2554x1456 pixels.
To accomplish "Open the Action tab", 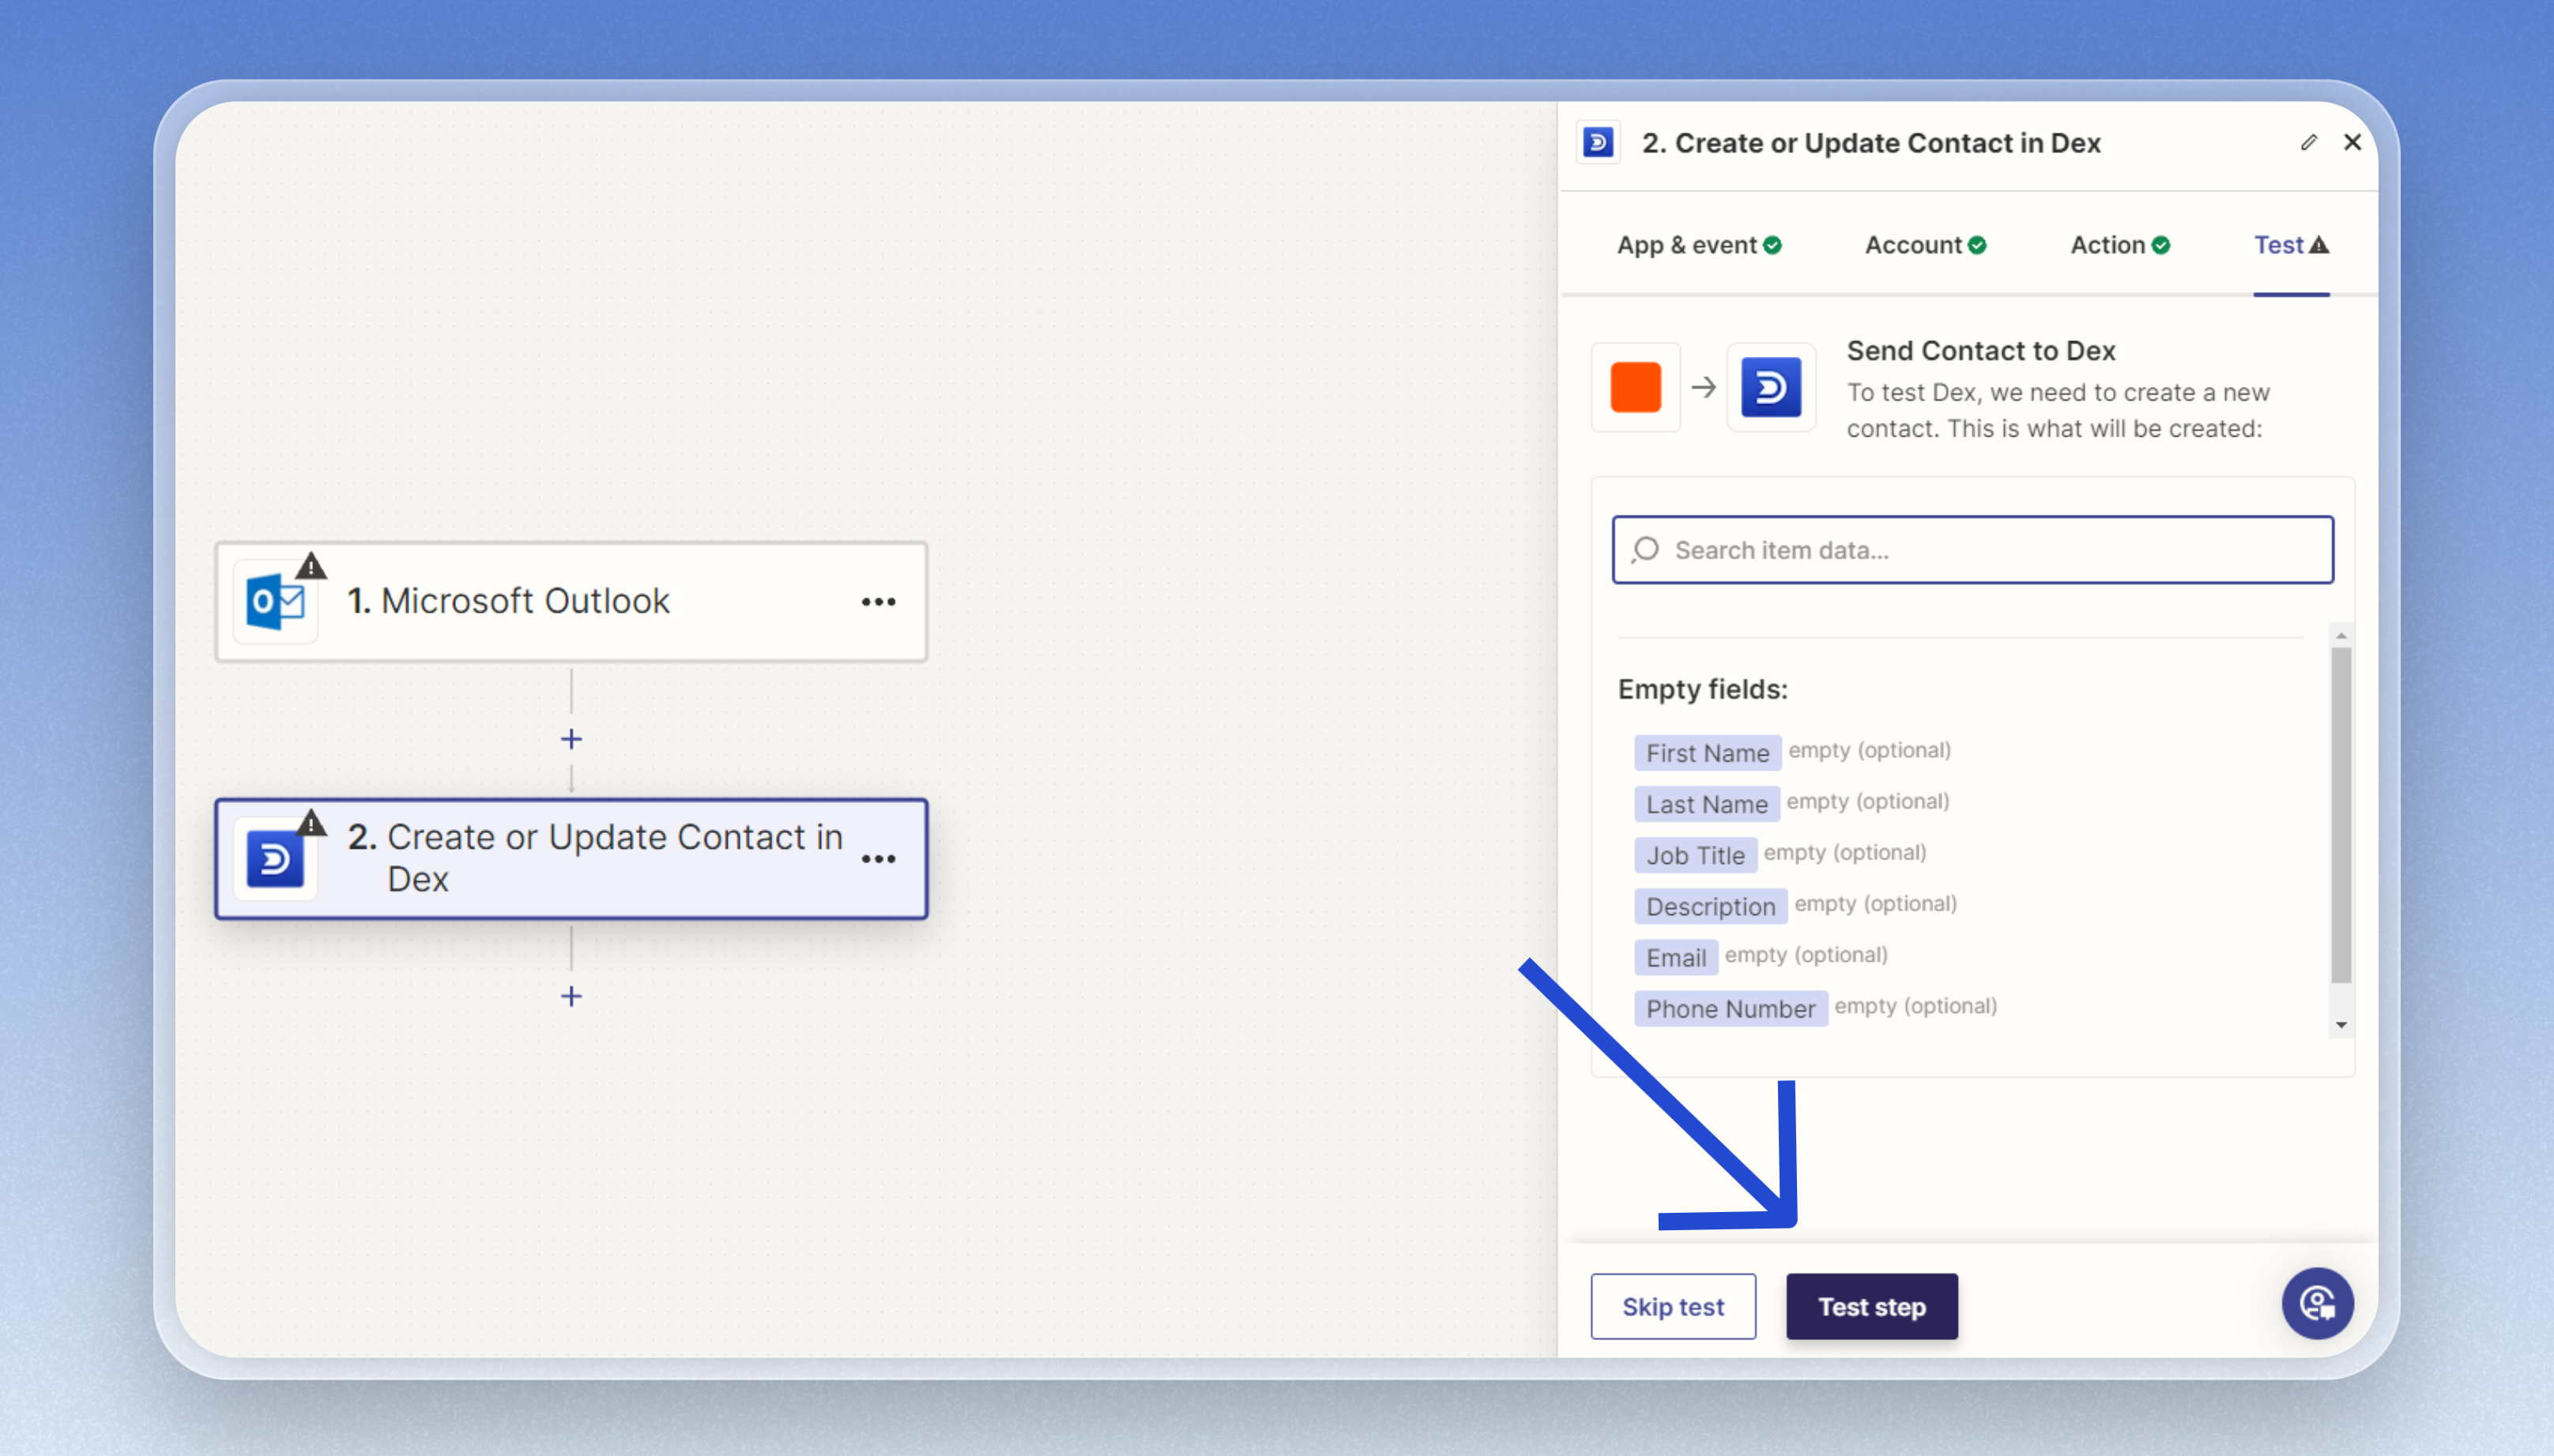I will [x=2119, y=245].
